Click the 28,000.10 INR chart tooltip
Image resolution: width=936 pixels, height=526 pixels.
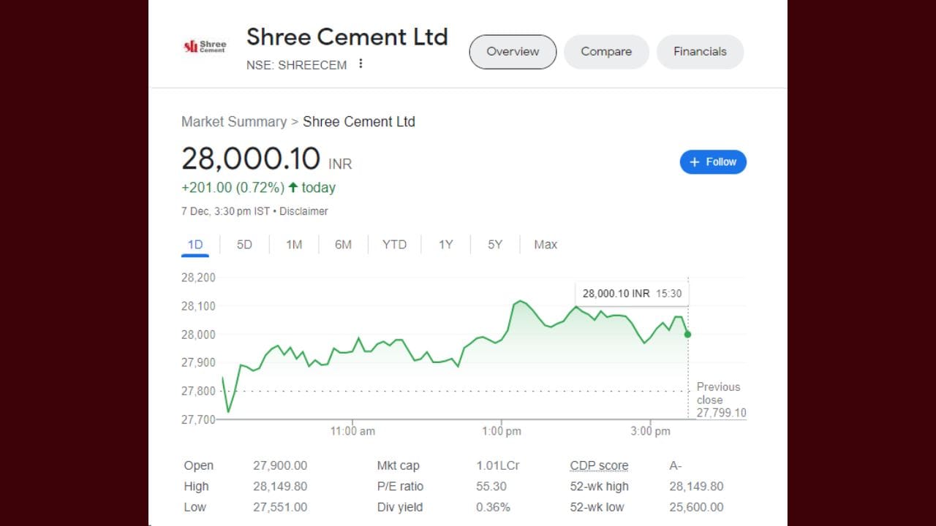(632, 294)
